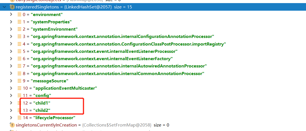Expand the "child1" entry arrow

[x=11, y=103]
